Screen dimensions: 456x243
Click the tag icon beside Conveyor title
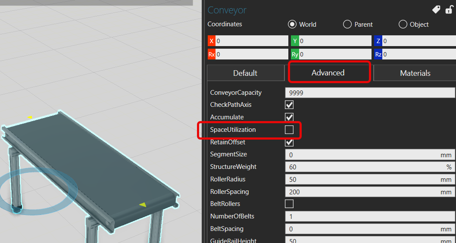436,10
